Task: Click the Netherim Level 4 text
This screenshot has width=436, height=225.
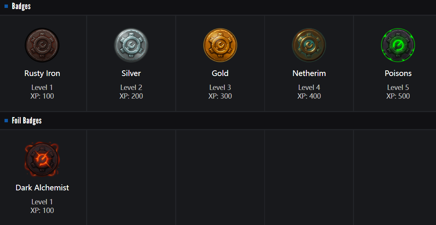Action: coord(309,88)
